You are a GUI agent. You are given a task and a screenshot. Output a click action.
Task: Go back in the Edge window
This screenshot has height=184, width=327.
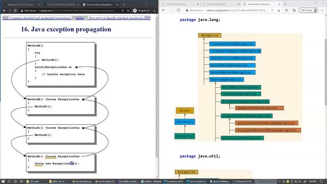(163, 10)
